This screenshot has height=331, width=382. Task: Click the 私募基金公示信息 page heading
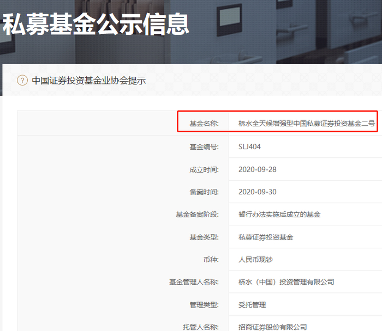(95, 24)
